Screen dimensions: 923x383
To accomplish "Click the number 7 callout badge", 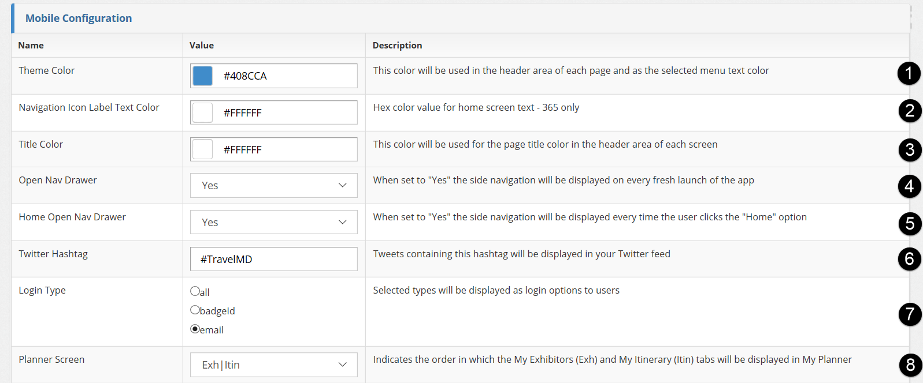I will click(910, 314).
